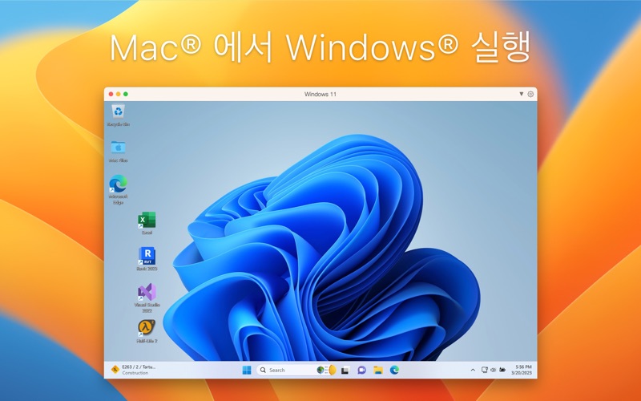Viewport: 641px width, 401px height.
Task: Click the network icon in system tray
Action: (485, 370)
